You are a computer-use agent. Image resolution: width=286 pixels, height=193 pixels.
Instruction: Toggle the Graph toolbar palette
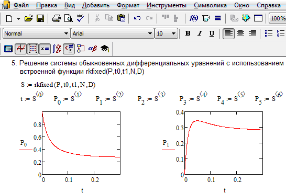tap(20, 49)
